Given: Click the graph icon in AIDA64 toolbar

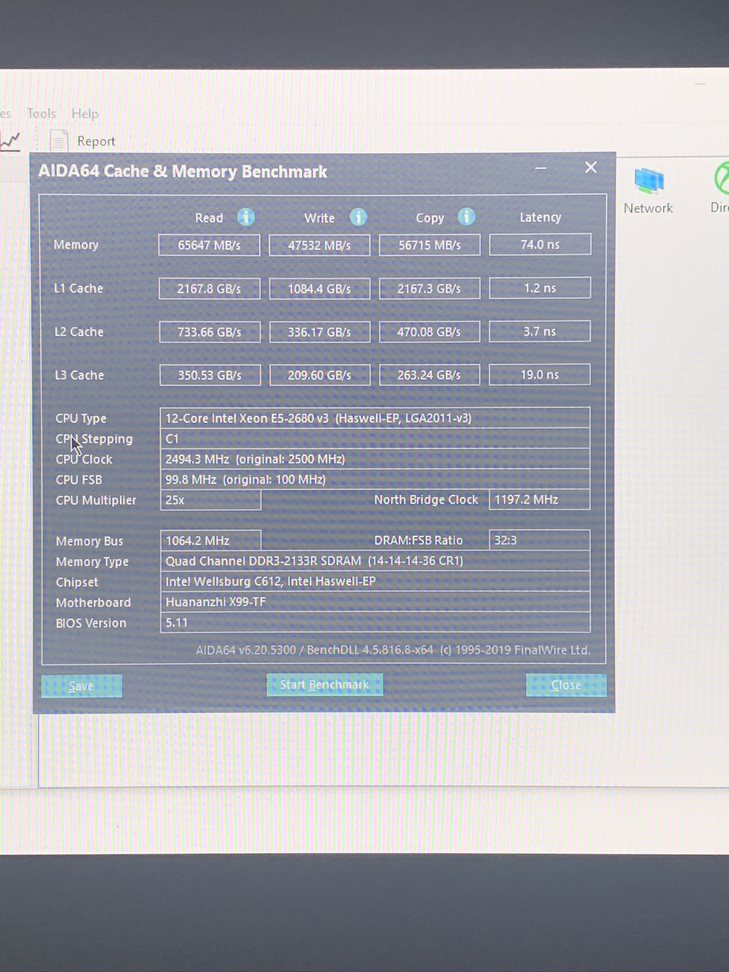Looking at the screenshot, I should point(9,141).
